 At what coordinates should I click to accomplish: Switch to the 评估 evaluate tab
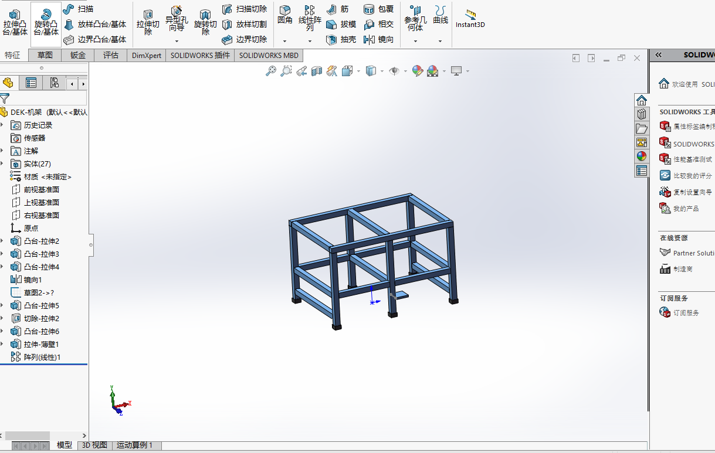(111, 55)
